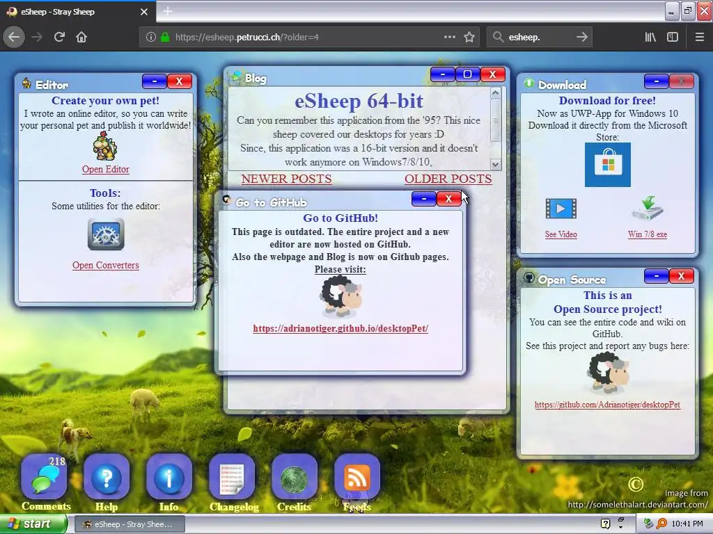Click the Blog window scroll down arrow
Image resolution: width=713 pixels, height=534 pixels.
click(496, 164)
